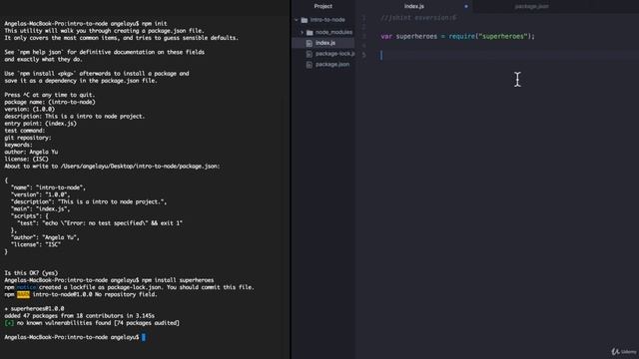The image size is (639, 359).
Task: Switch to the index.js editor tab
Action: [x=414, y=6]
